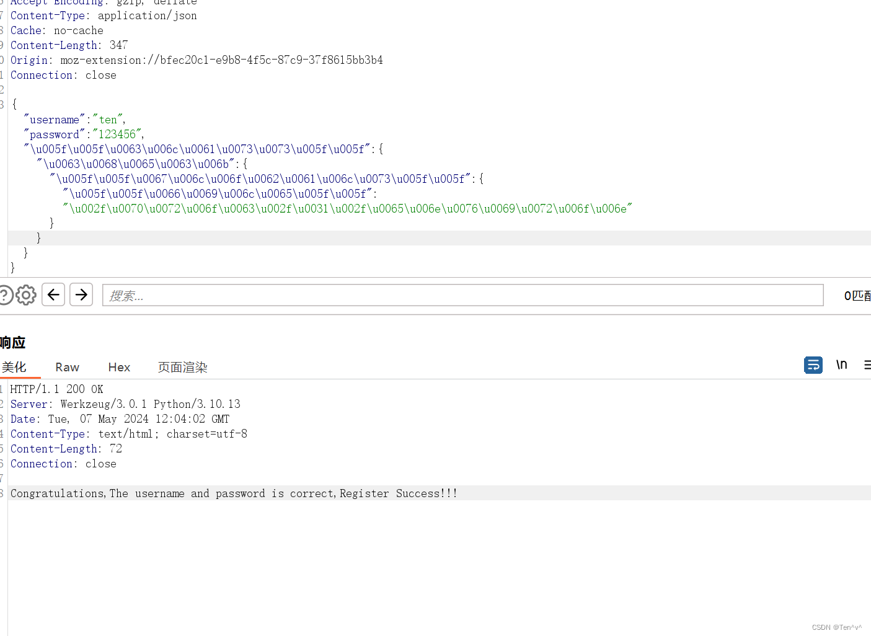Open the hamburger dropdown of viewer options
Screen dimensions: 871x636
coord(867,365)
